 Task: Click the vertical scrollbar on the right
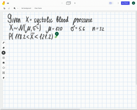(136, 48)
